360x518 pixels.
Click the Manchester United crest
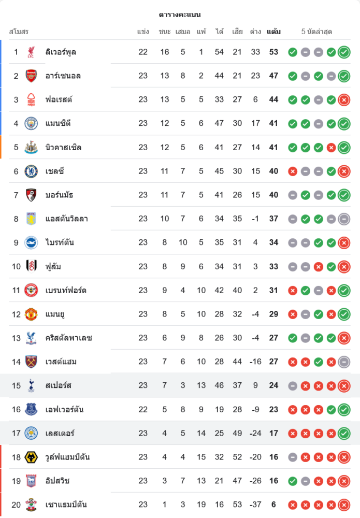(31, 314)
